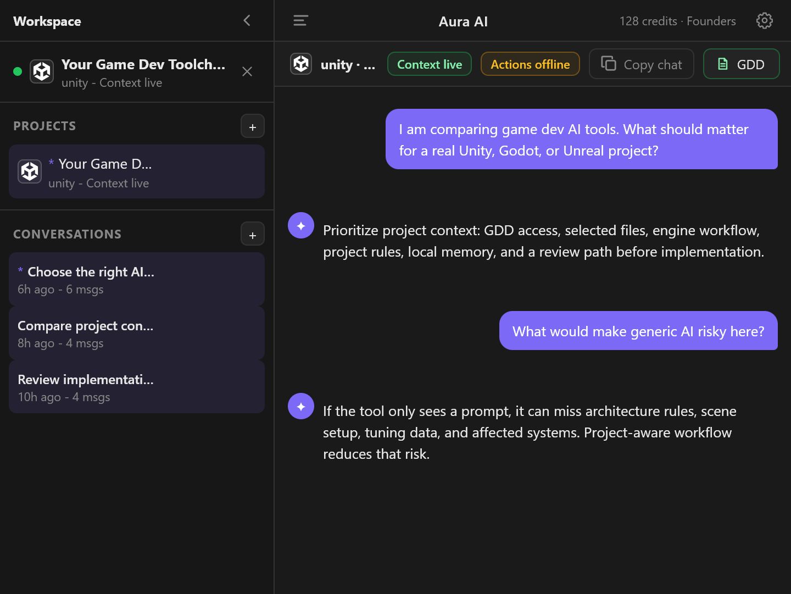Click the unity · ... label in toolbar

(348, 64)
